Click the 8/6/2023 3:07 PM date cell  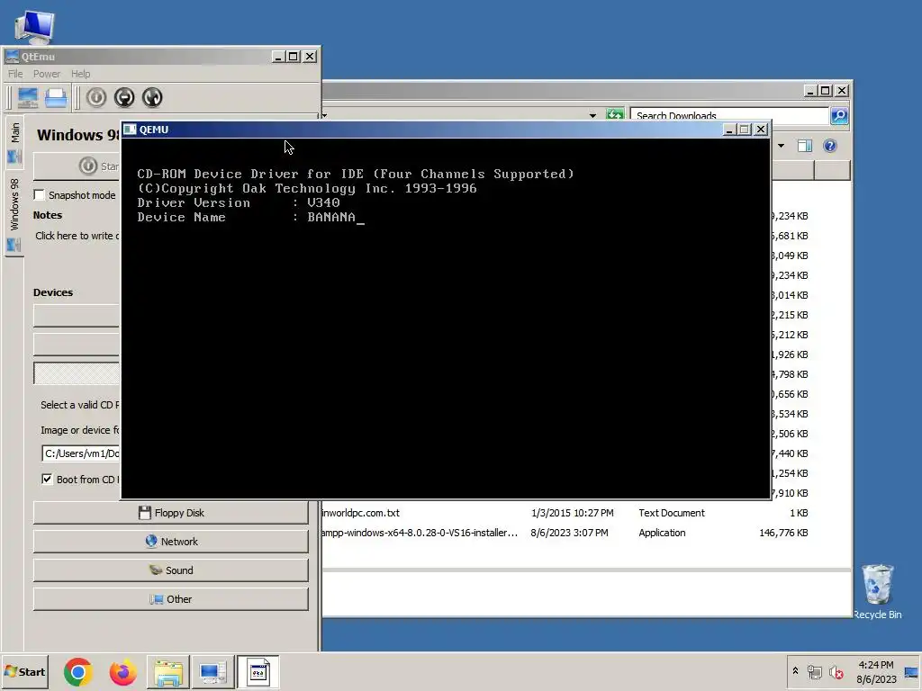pyautogui.click(x=569, y=533)
